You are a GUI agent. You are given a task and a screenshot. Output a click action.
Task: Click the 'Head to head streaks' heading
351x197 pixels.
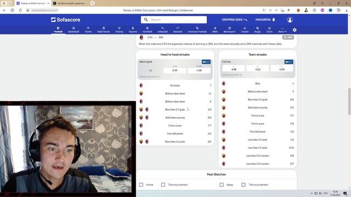click(x=175, y=55)
